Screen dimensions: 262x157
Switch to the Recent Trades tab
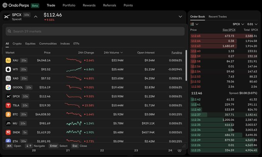pos(218,17)
